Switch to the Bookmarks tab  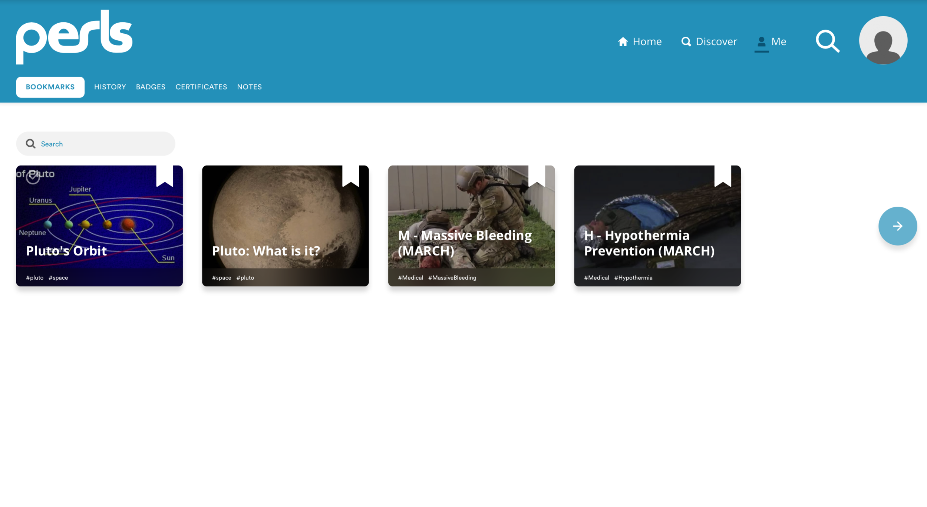(x=50, y=87)
